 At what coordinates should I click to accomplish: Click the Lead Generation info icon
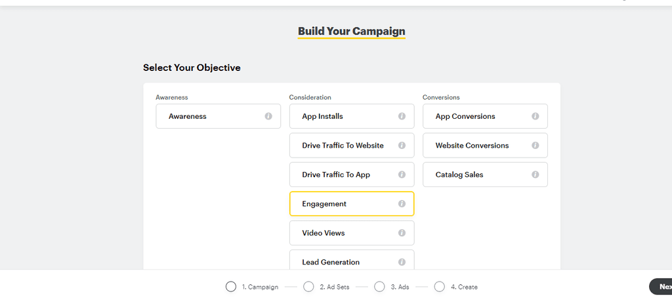[x=402, y=262]
